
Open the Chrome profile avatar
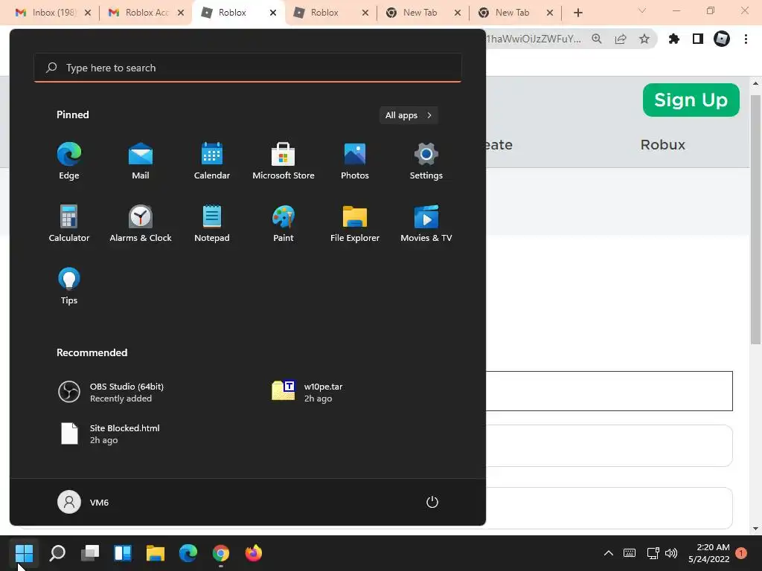point(722,39)
